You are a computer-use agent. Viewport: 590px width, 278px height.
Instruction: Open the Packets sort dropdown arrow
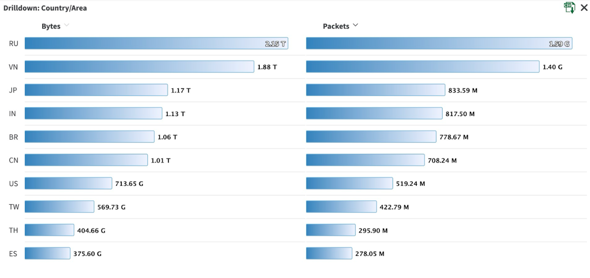coord(355,25)
